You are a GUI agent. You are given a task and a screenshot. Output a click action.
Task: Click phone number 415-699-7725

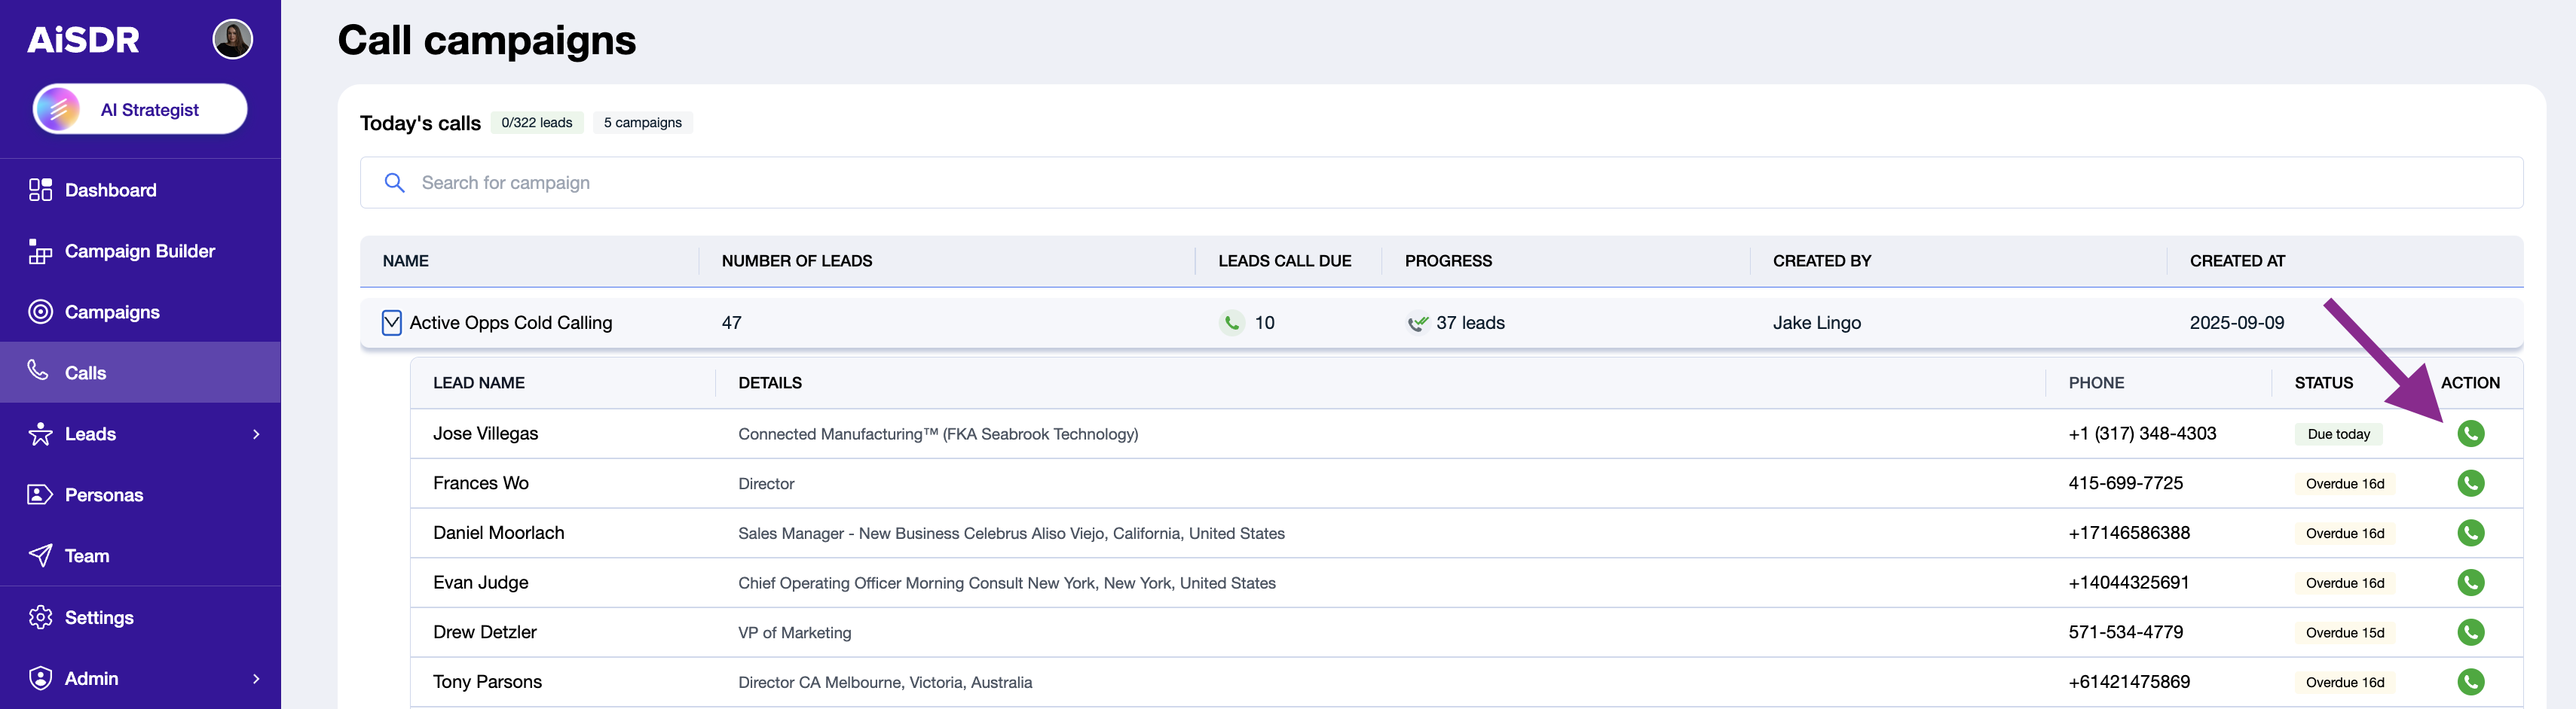pyautogui.click(x=2125, y=483)
